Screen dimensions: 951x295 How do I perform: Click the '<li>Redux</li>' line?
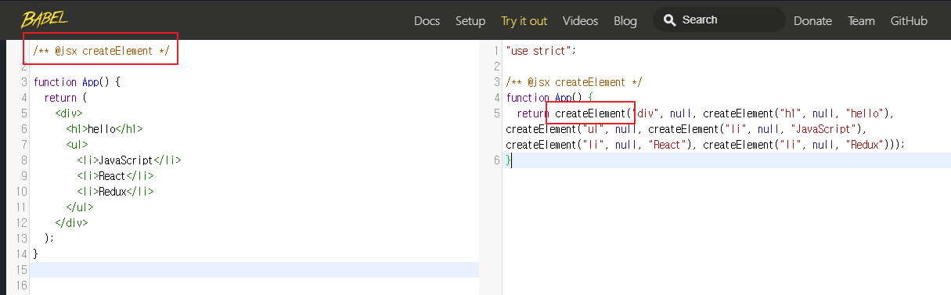pos(115,192)
